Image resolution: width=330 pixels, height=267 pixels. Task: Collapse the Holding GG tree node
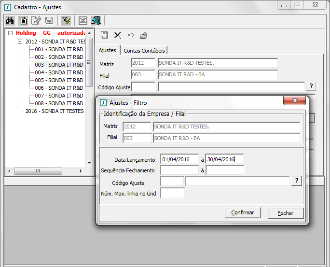point(11,33)
